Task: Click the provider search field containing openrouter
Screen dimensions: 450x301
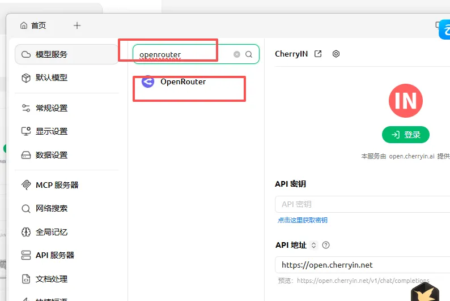Action: [196, 54]
